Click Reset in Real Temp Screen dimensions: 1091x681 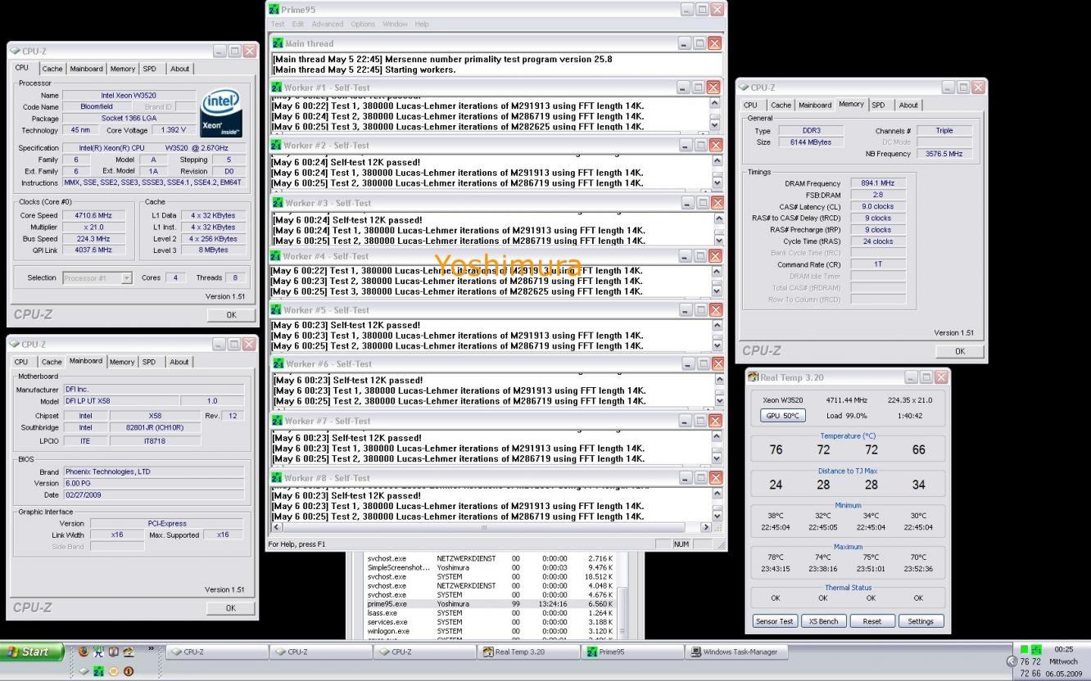click(x=871, y=621)
